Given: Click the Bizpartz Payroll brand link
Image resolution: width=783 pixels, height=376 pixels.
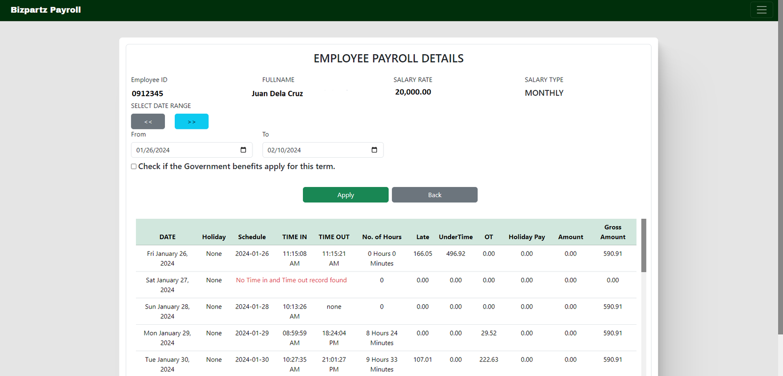Looking at the screenshot, I should click(x=46, y=10).
